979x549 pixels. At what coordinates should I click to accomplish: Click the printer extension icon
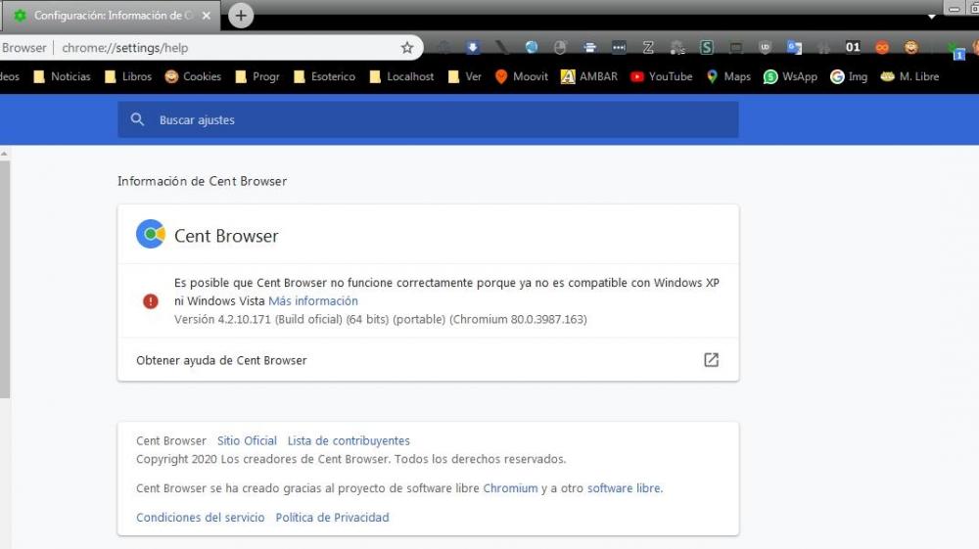pos(590,47)
